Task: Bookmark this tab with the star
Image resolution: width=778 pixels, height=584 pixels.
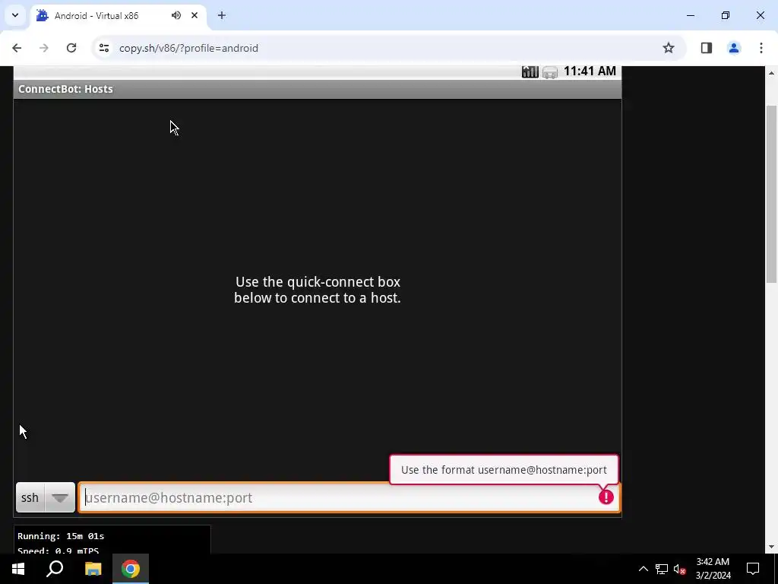Action: click(x=669, y=48)
